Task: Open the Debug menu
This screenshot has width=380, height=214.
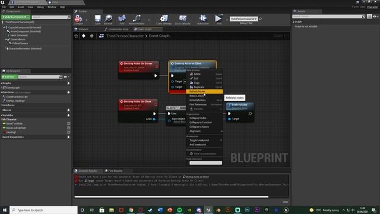Action: coord(40,7)
